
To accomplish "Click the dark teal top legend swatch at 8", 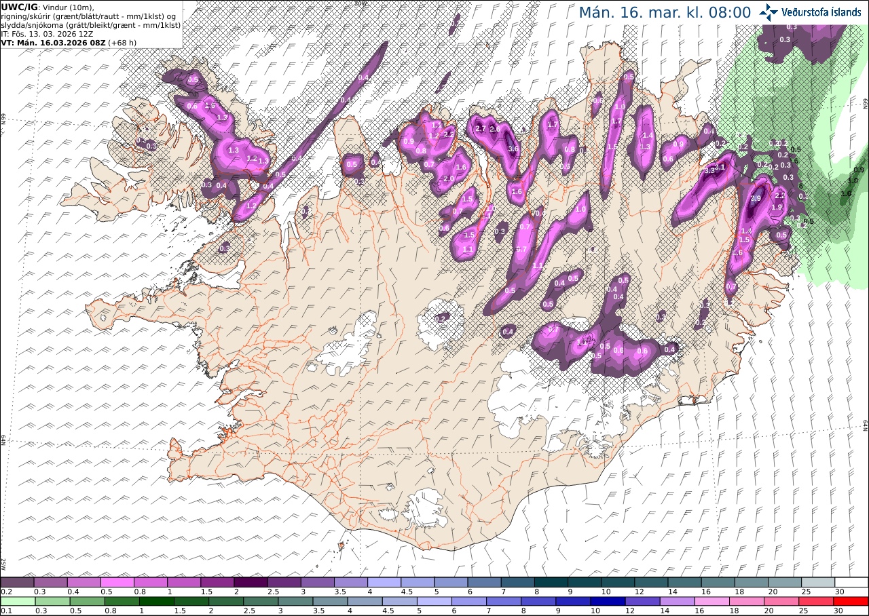I will [x=551, y=582].
